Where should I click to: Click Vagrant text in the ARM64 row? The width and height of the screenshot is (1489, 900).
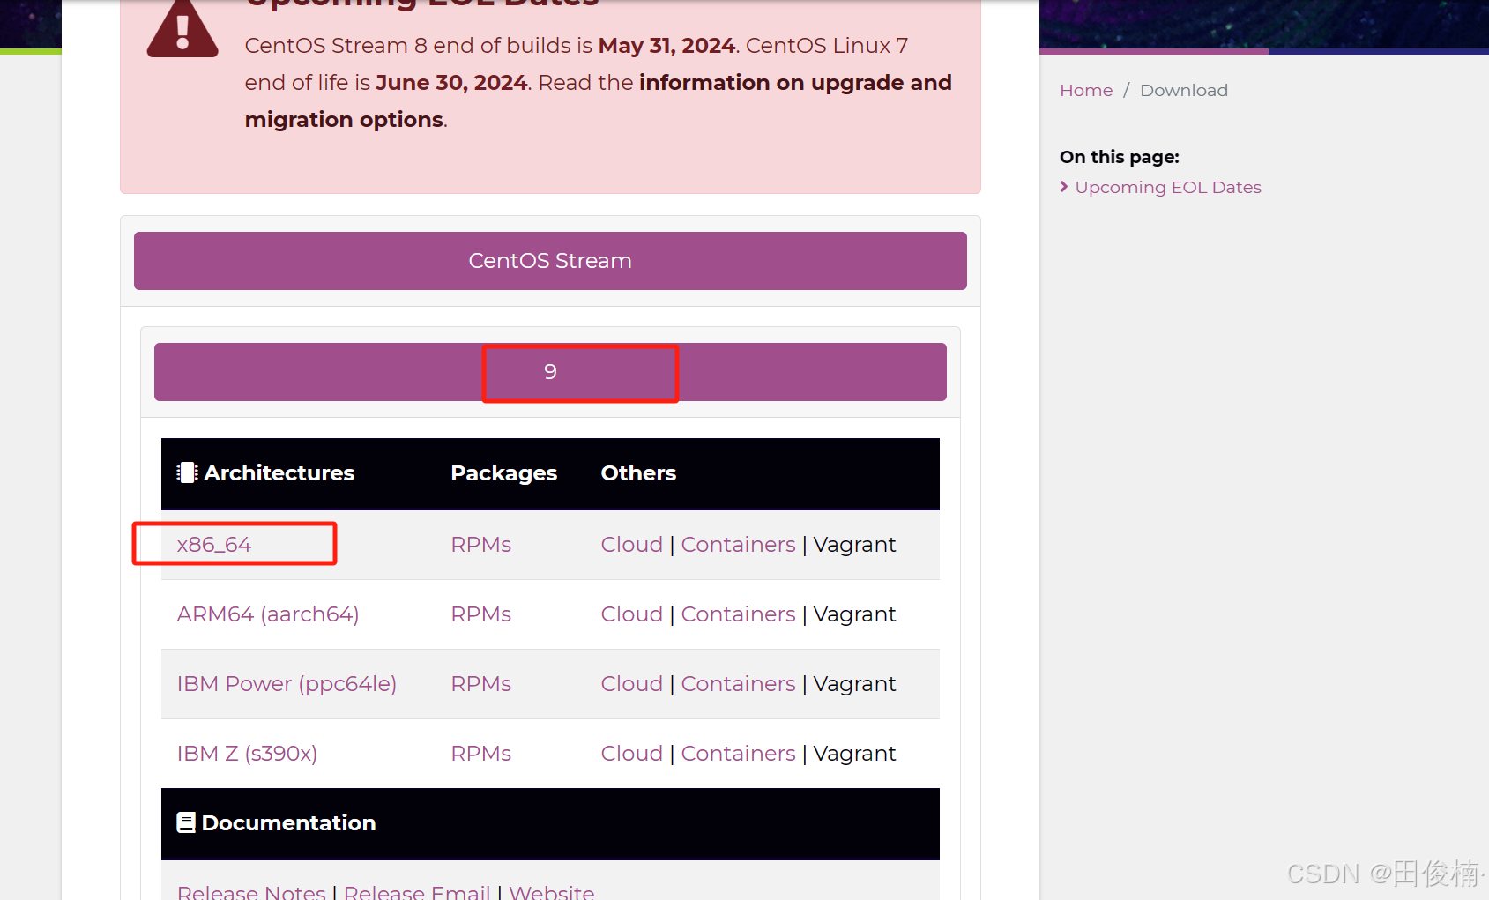[x=854, y=614]
